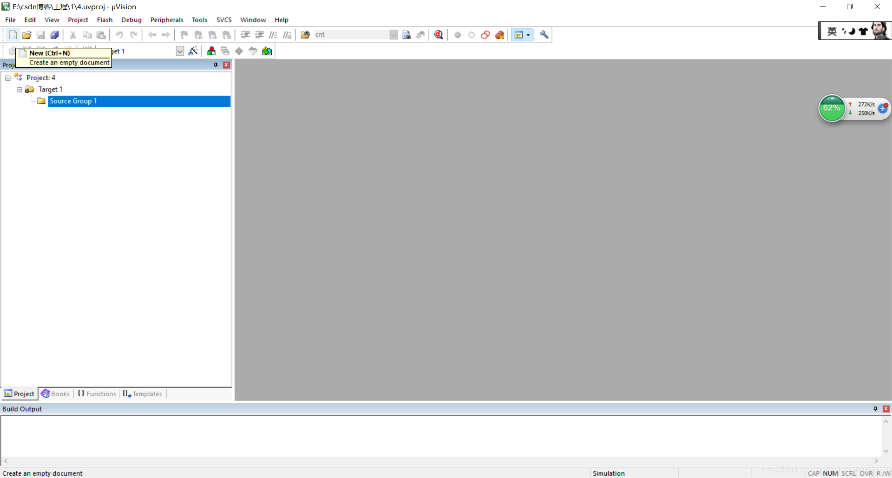Click the Comment selection icon

click(273, 35)
